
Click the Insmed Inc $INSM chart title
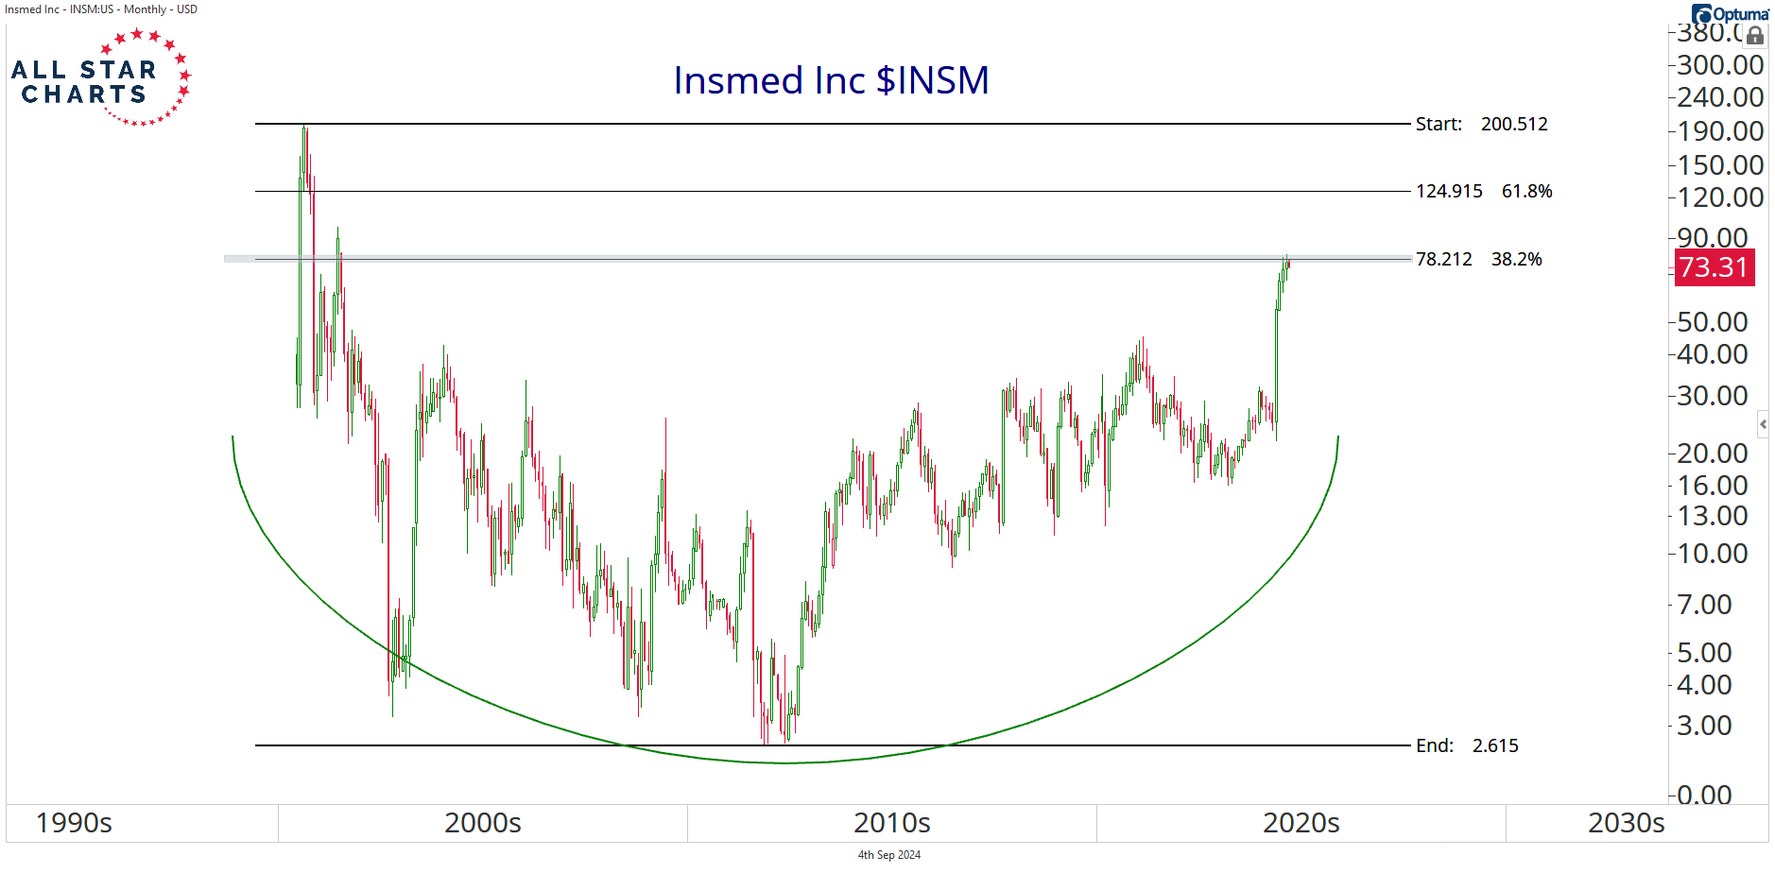coord(831,80)
